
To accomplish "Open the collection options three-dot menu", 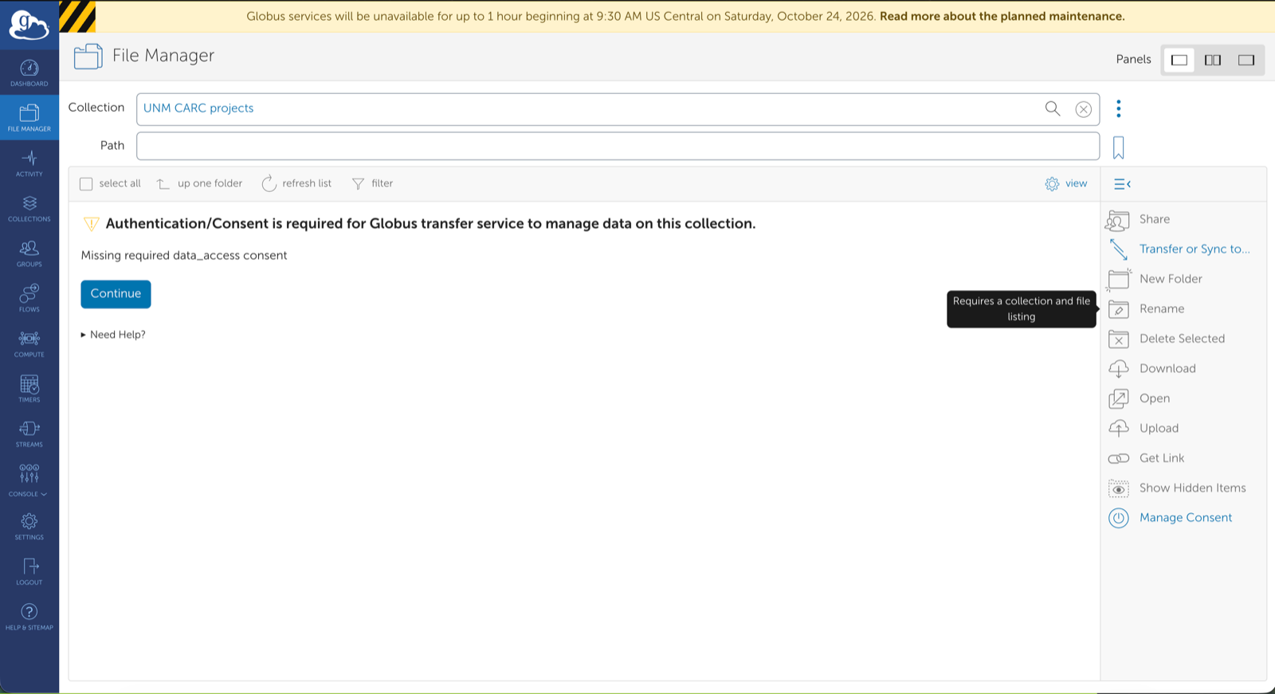I will pyautogui.click(x=1119, y=108).
